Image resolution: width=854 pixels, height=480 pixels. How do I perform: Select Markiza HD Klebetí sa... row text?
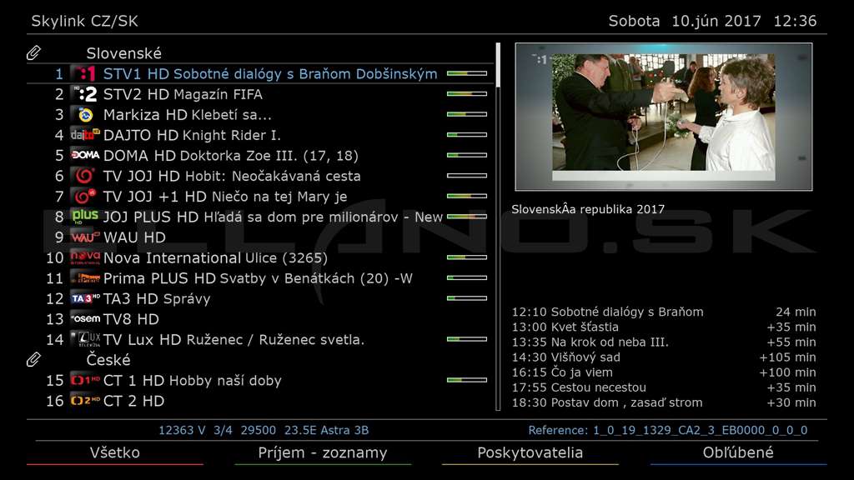[x=188, y=115]
